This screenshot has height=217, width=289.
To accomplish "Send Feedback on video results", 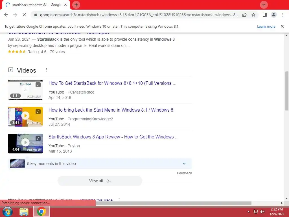I will coord(184,173).
